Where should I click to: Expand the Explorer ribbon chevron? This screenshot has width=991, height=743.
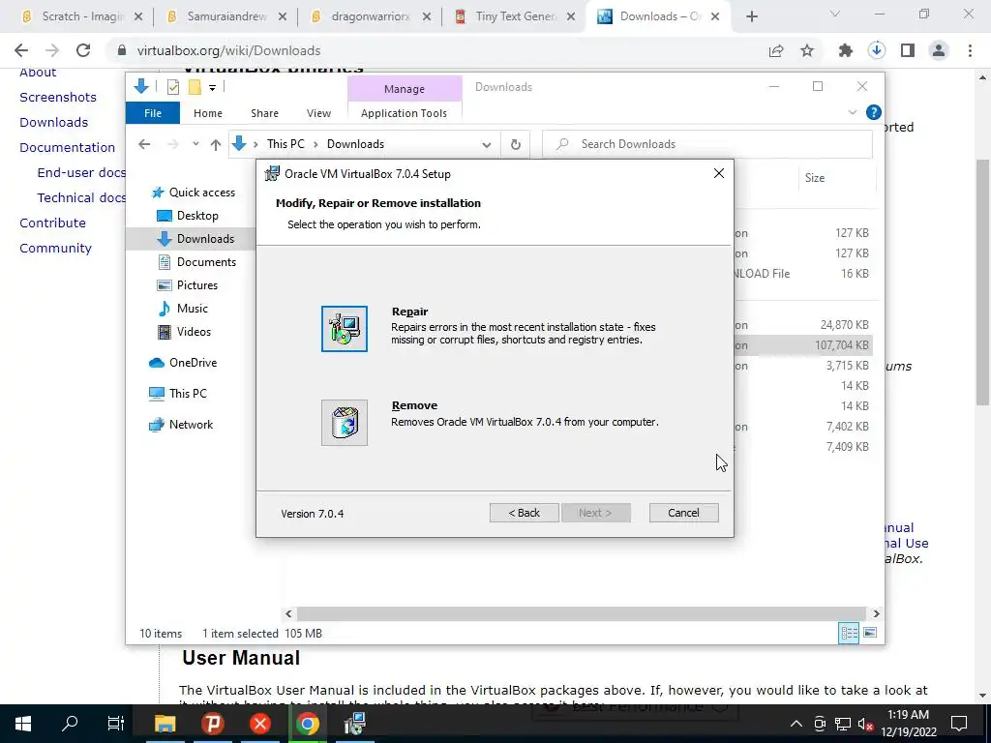pos(852,112)
